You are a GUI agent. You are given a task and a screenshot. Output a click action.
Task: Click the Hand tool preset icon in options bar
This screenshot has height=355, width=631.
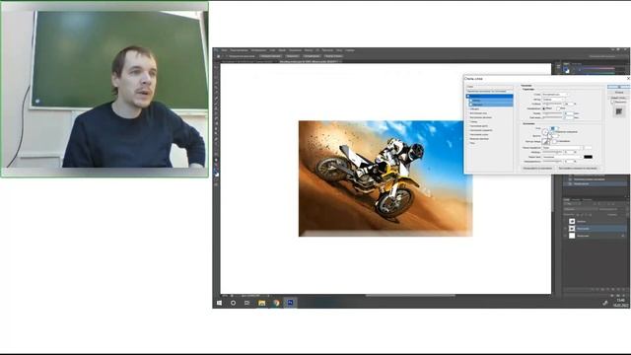coord(218,56)
